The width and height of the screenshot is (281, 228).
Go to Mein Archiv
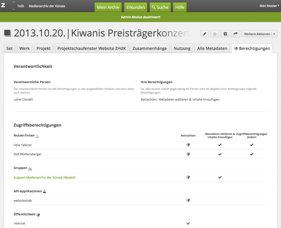(108, 7)
